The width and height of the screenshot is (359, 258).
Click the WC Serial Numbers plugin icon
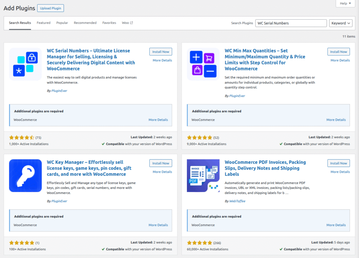coord(25,64)
